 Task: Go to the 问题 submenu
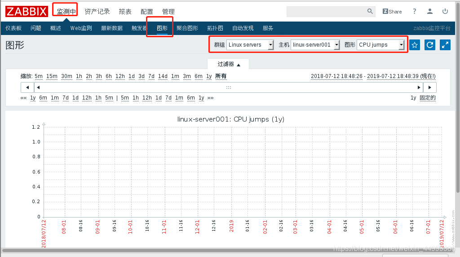point(36,28)
